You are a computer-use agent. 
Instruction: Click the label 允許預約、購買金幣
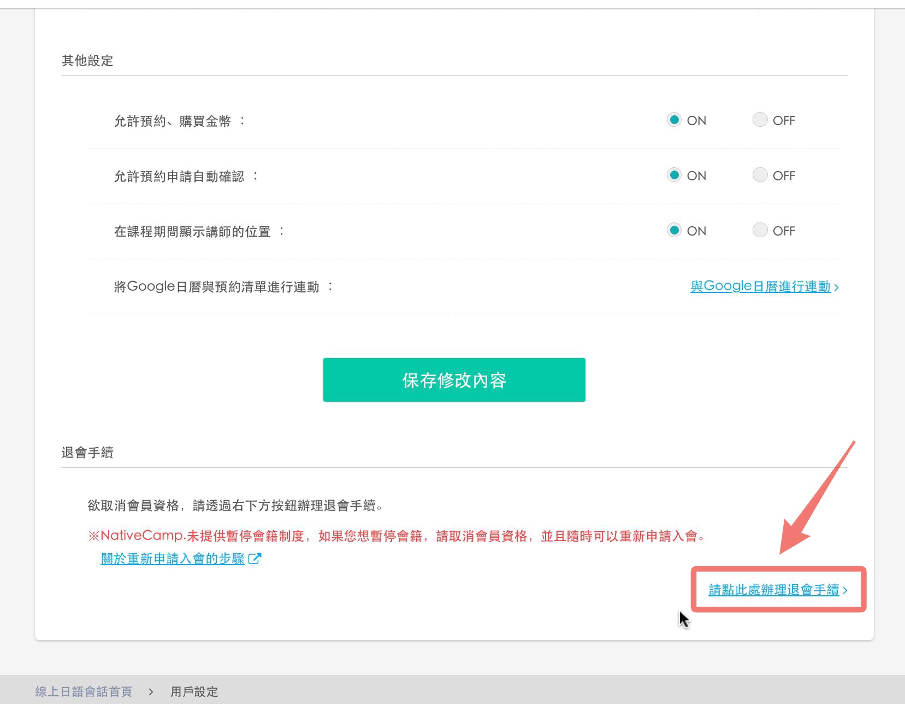tap(173, 121)
